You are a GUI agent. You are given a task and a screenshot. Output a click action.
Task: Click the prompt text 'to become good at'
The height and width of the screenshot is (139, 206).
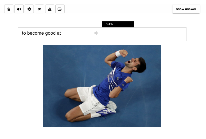click(41, 33)
